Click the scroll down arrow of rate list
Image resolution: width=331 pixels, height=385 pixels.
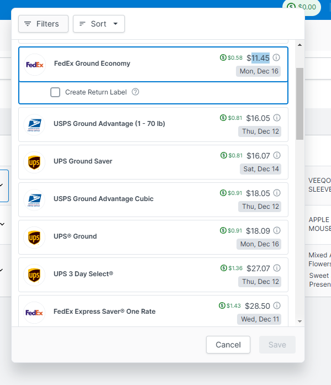click(x=300, y=321)
